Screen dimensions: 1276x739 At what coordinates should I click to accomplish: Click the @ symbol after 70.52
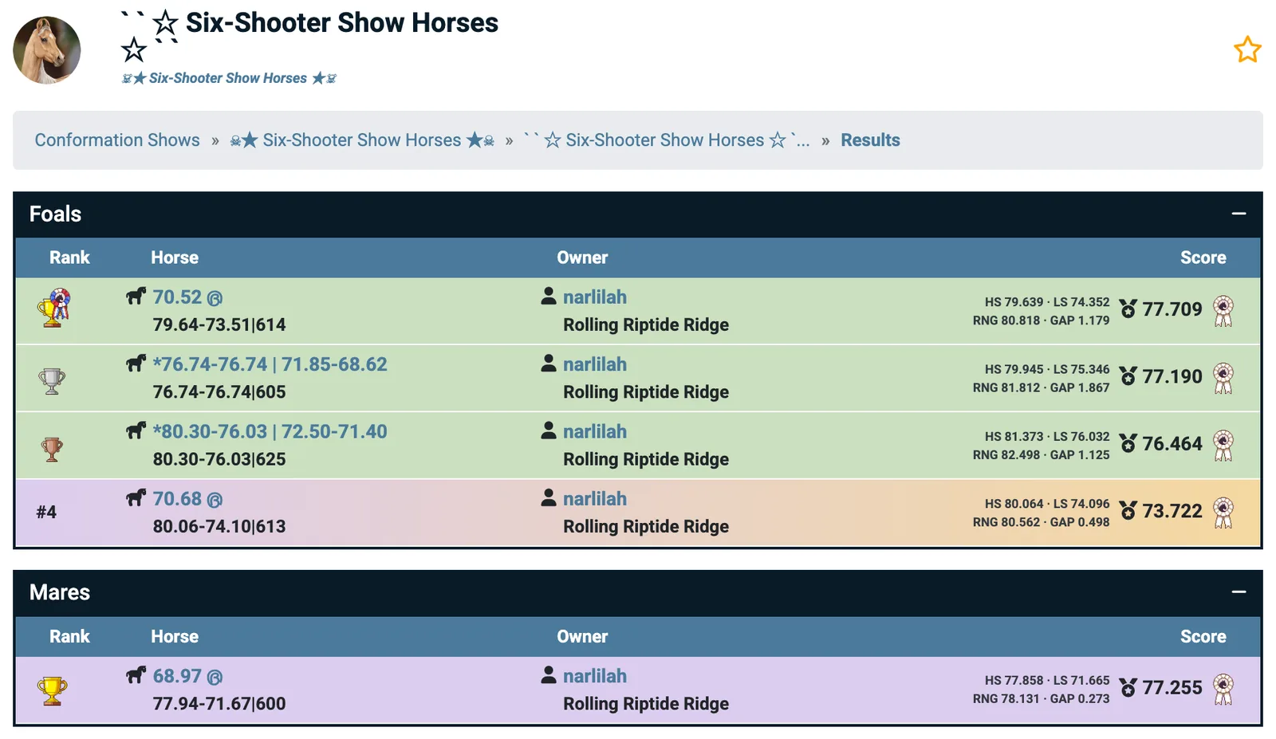coord(215,299)
